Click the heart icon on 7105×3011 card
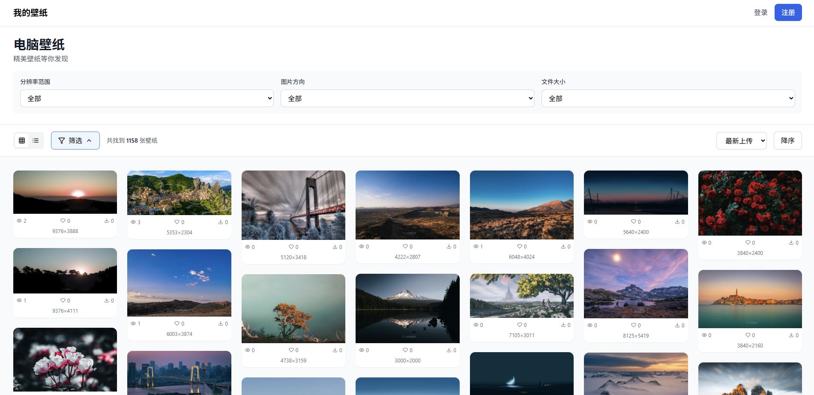 point(519,325)
